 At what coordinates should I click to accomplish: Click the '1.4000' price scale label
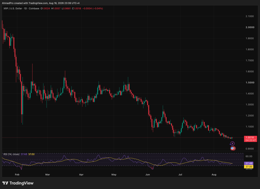point(250,94)
